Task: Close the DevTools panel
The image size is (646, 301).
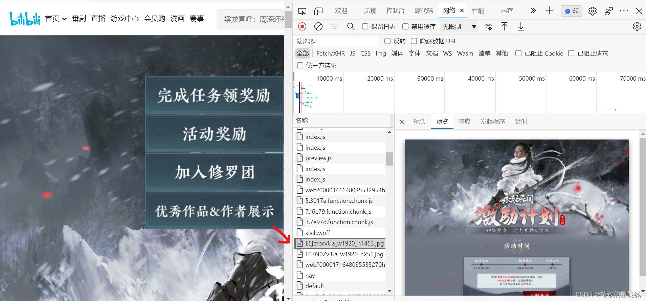Action: coord(639,11)
